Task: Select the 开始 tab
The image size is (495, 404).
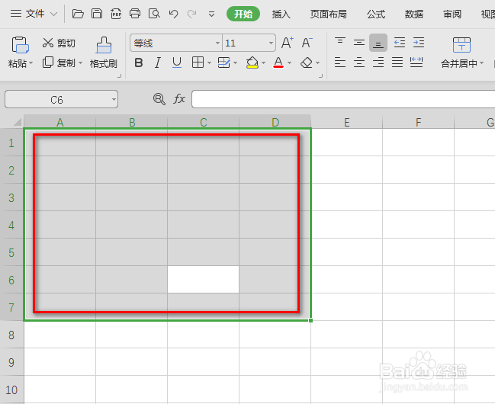Action: 243,14
